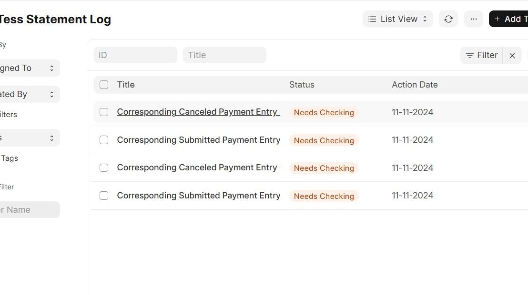Check the first Submitted Payment Entry row

[x=104, y=140]
